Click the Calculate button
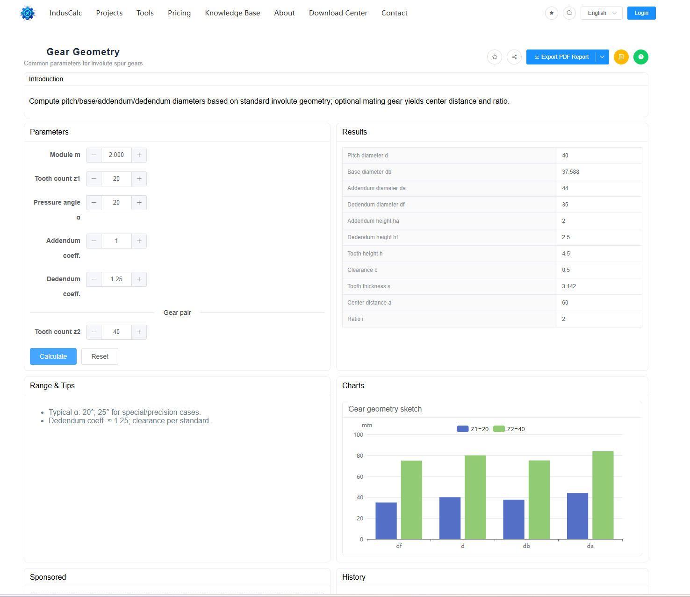 [x=53, y=356]
